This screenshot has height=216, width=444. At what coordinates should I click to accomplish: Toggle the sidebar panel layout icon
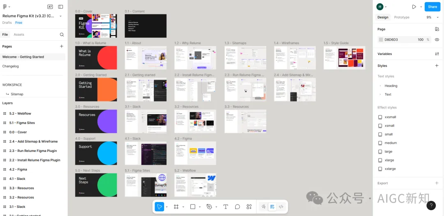click(x=60, y=7)
